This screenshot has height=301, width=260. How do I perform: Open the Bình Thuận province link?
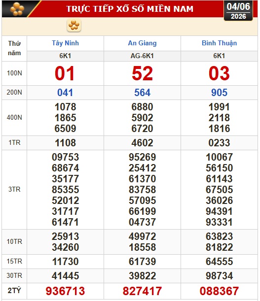pyautogui.click(x=219, y=43)
